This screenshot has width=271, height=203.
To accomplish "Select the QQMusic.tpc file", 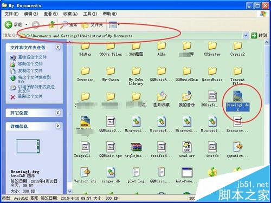I will click(111, 150).
